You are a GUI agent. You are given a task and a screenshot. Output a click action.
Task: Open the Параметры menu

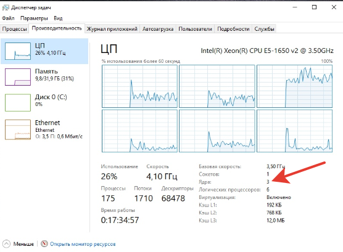pos(34,18)
